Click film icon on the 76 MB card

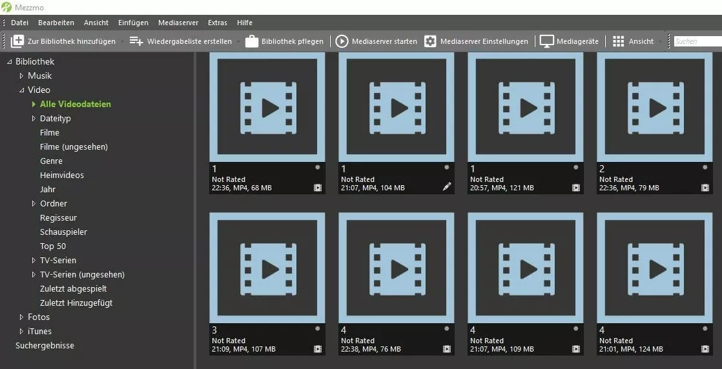tap(447, 349)
